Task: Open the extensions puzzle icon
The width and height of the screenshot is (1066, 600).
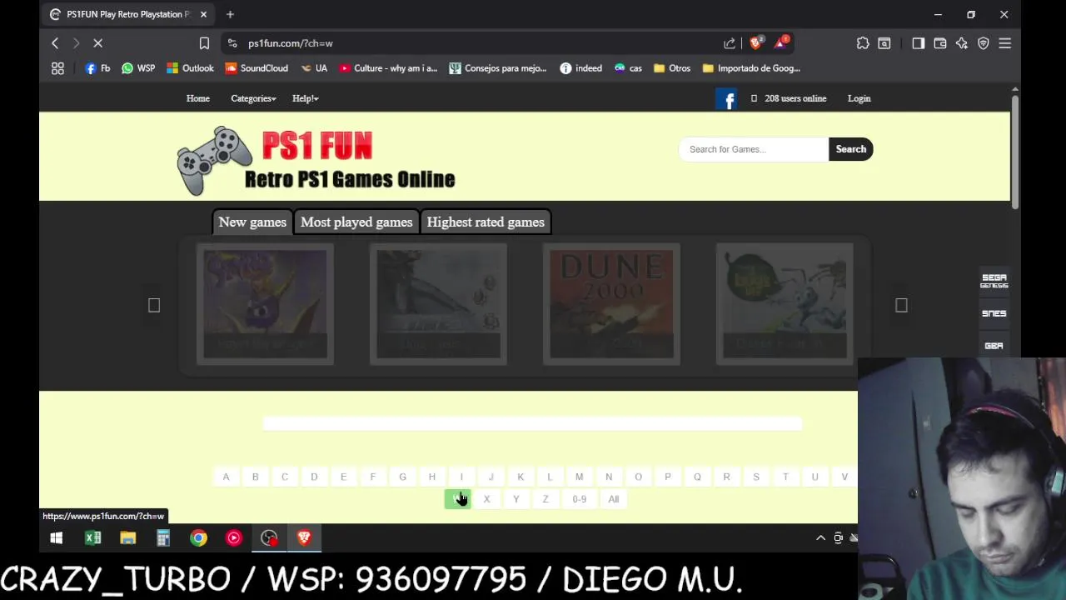Action: [x=863, y=43]
